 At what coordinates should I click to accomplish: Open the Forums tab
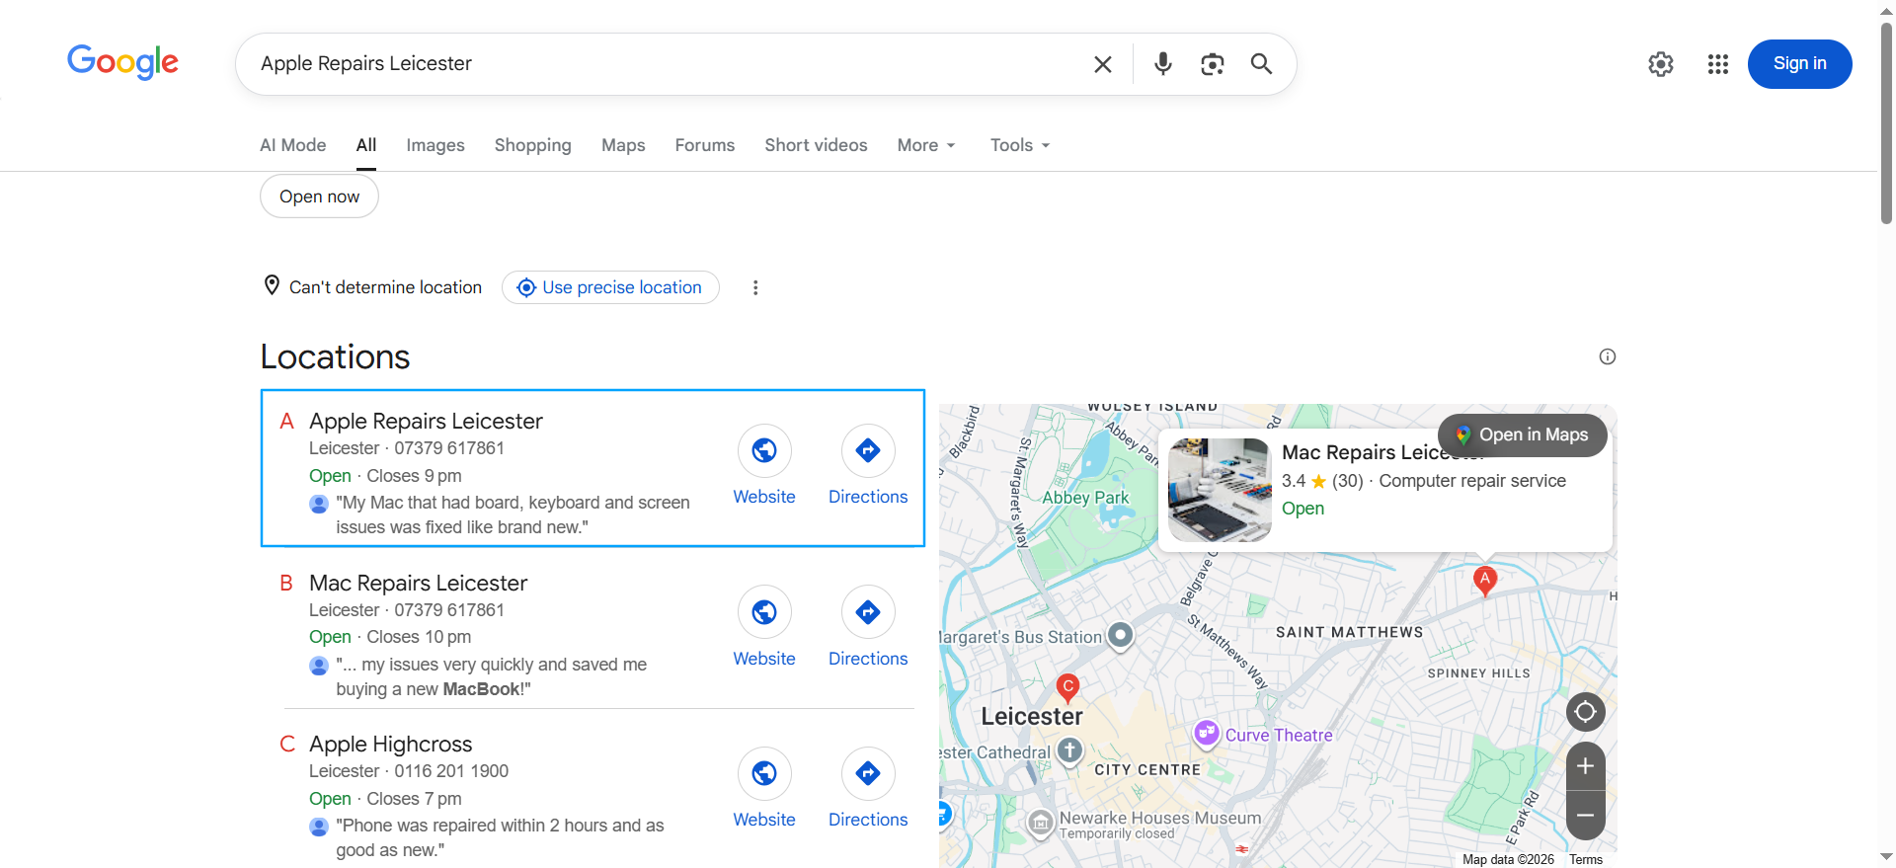click(x=705, y=145)
